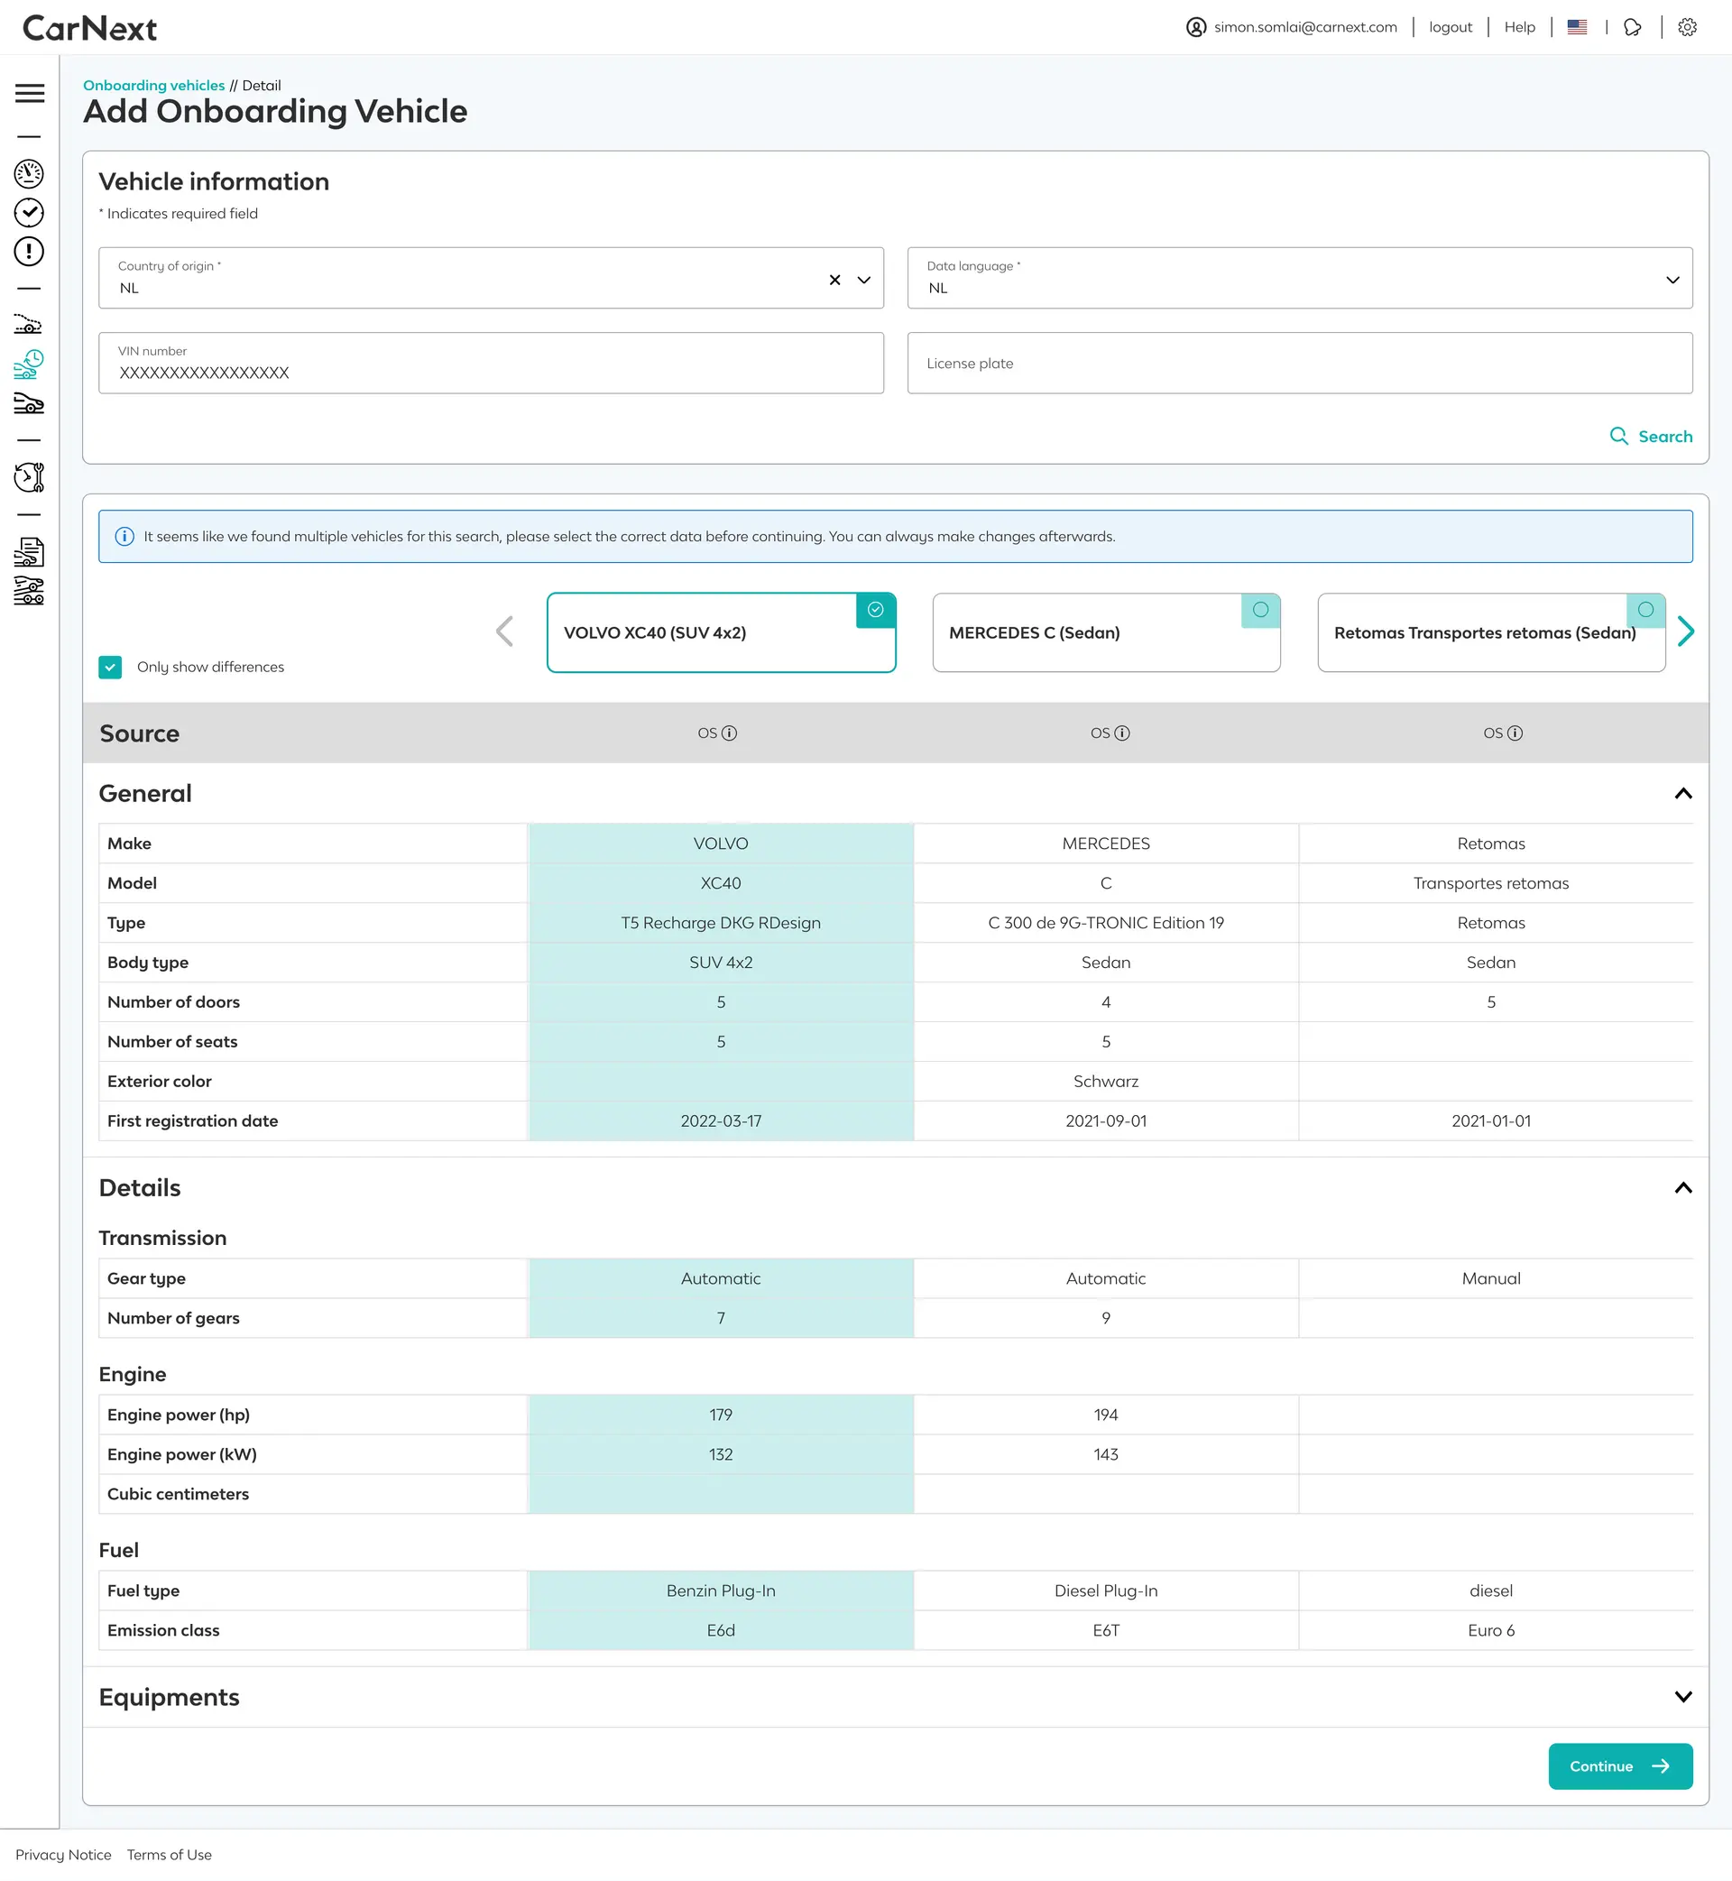Screen dimensions: 1732x1881
Task: Select the Retomas Transportes retomas card radio
Action: pyautogui.click(x=1645, y=609)
